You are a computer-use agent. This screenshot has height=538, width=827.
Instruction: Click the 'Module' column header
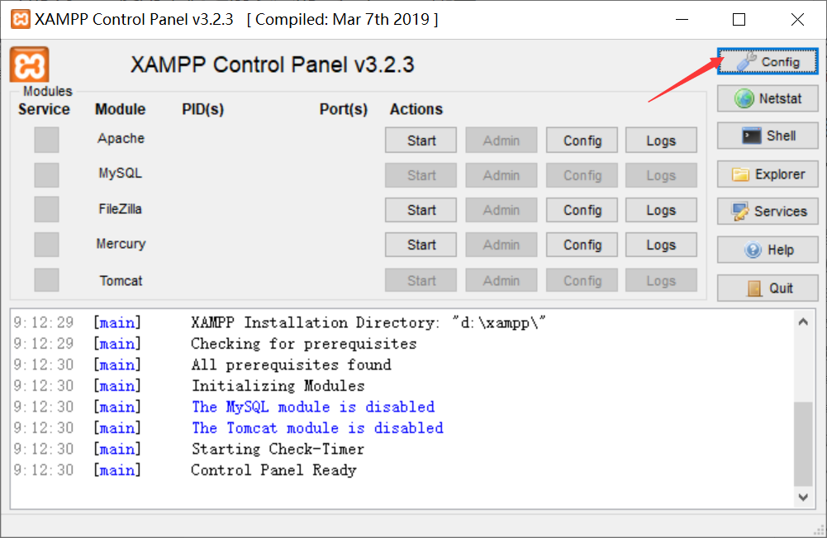click(x=121, y=109)
